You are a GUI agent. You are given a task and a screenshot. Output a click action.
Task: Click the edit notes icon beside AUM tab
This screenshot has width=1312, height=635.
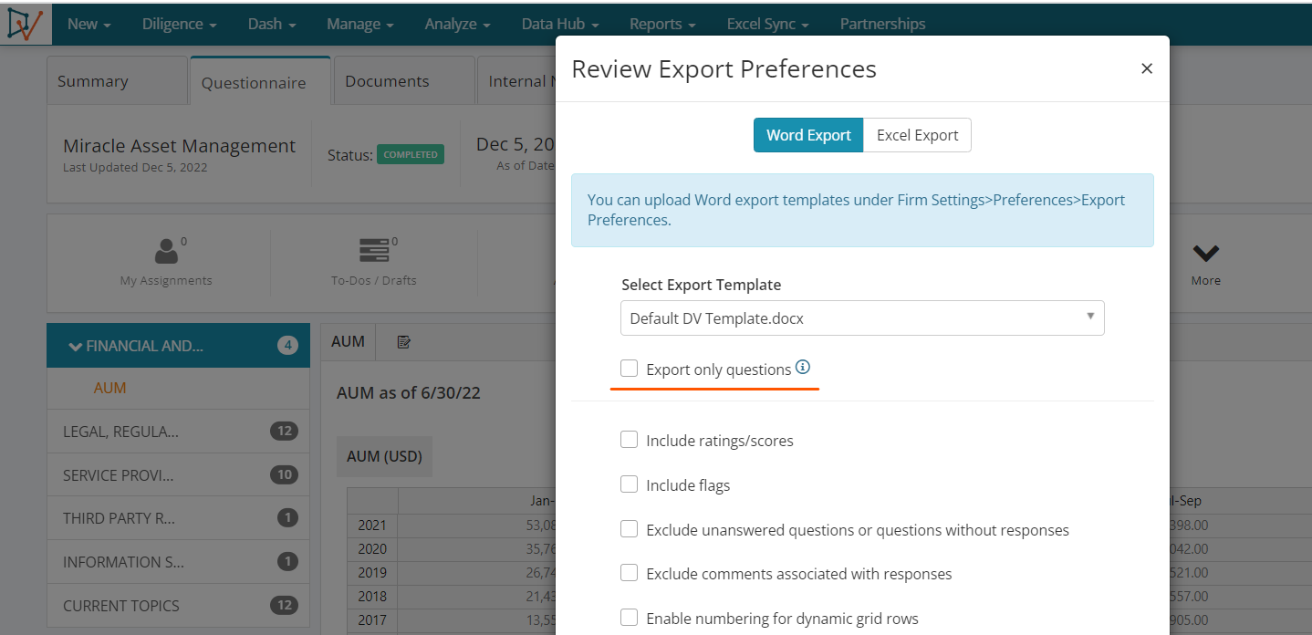(403, 341)
